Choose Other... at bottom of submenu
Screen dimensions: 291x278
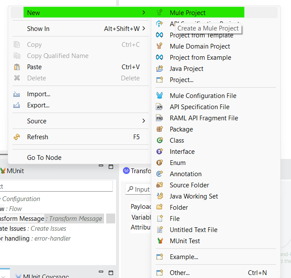click(x=179, y=273)
